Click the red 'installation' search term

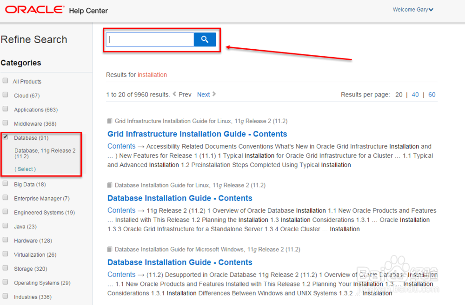pyautogui.click(x=152, y=75)
